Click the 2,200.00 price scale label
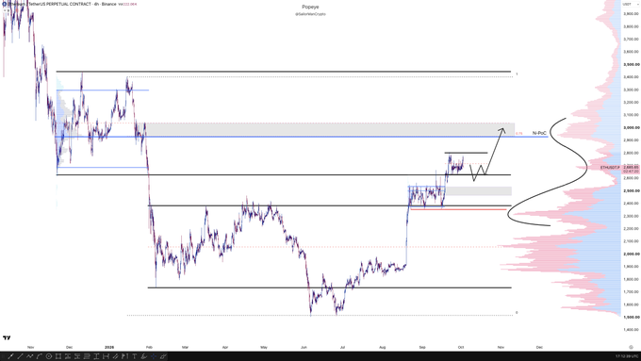The height and width of the screenshot is (361, 641). 632,228
